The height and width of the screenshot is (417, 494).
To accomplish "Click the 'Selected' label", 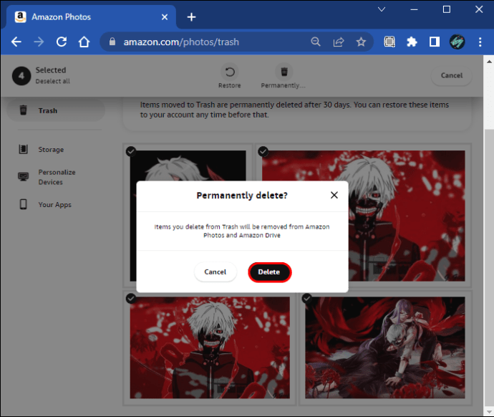I will click(x=51, y=70).
